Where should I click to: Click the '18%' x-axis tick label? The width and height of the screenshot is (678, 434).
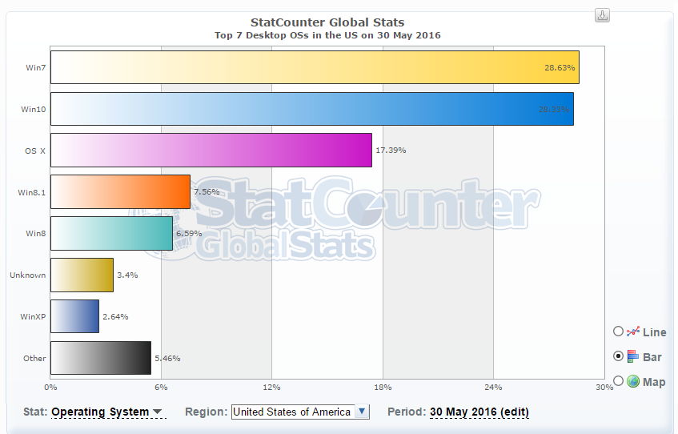click(x=383, y=388)
